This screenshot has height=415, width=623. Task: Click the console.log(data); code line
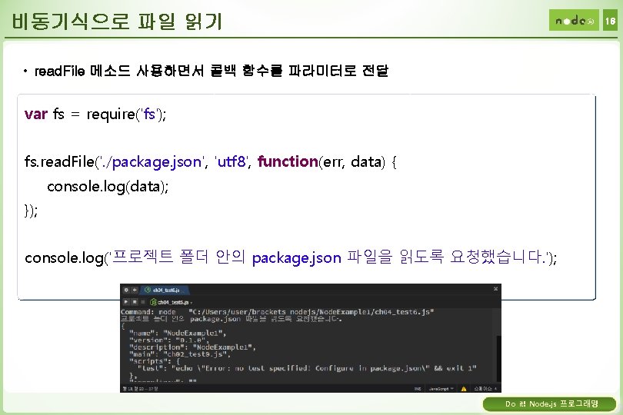[x=108, y=186]
